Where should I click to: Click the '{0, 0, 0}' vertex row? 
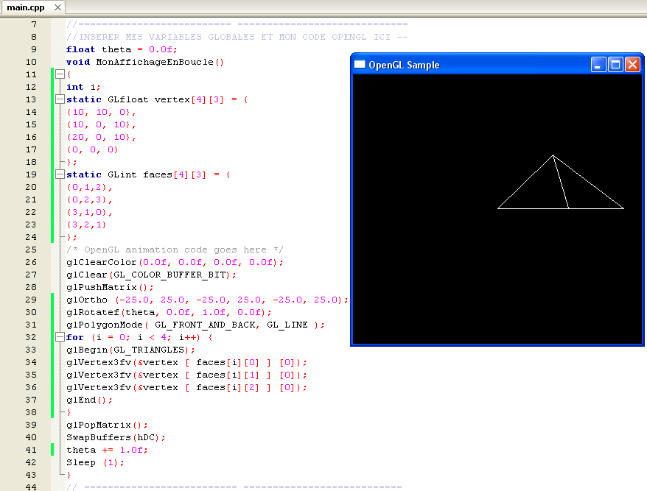point(92,149)
